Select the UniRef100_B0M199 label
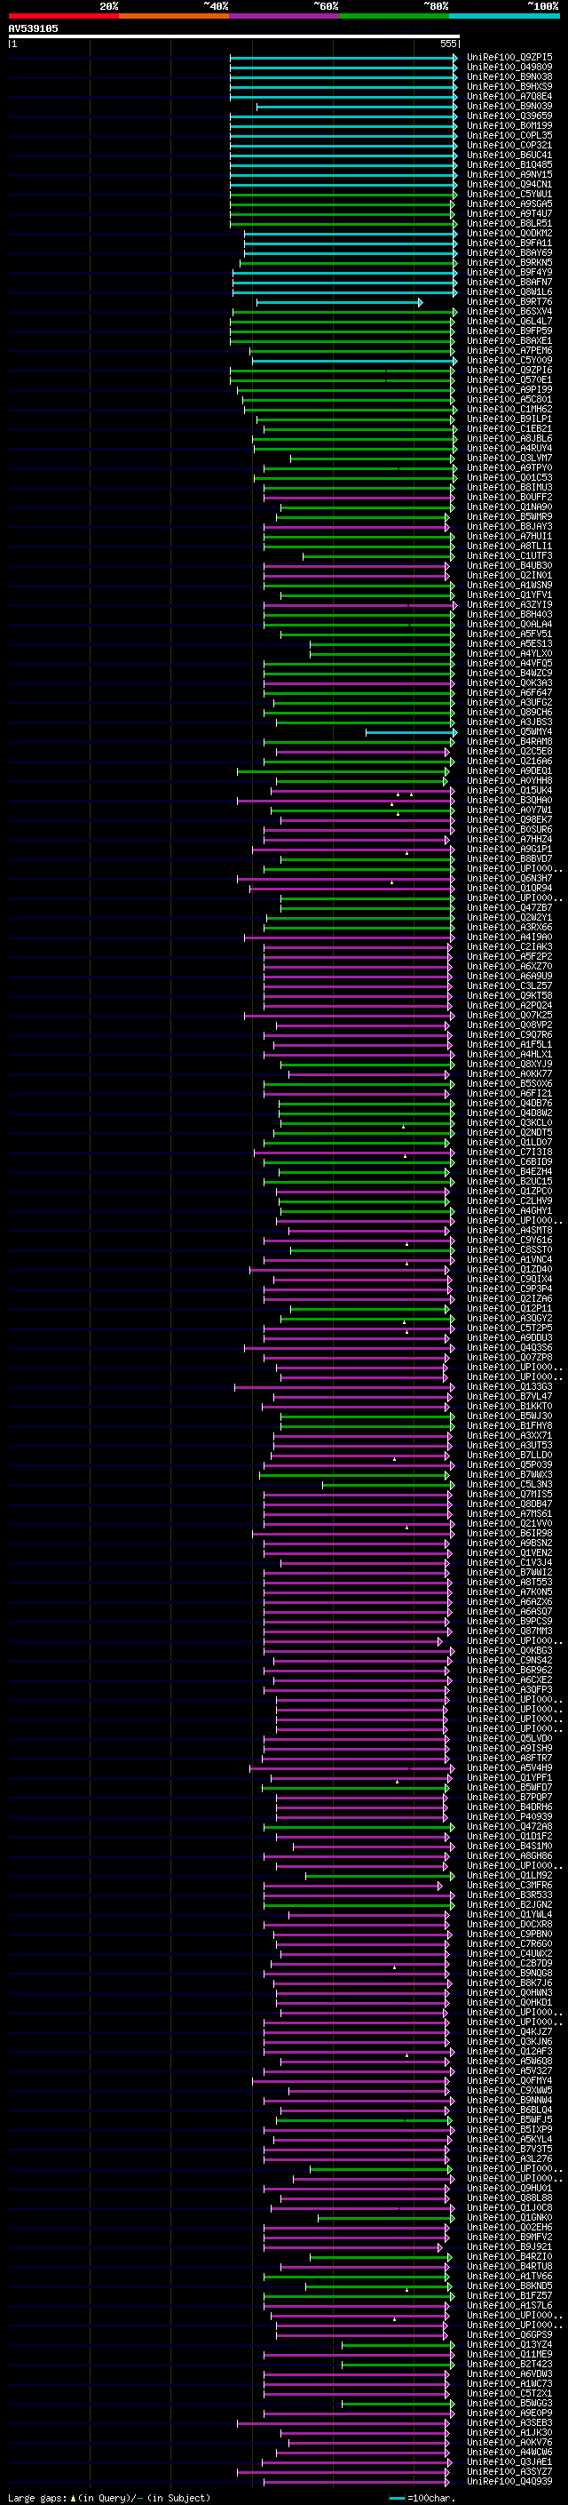The height and width of the screenshot is (2505, 568). click(x=509, y=125)
